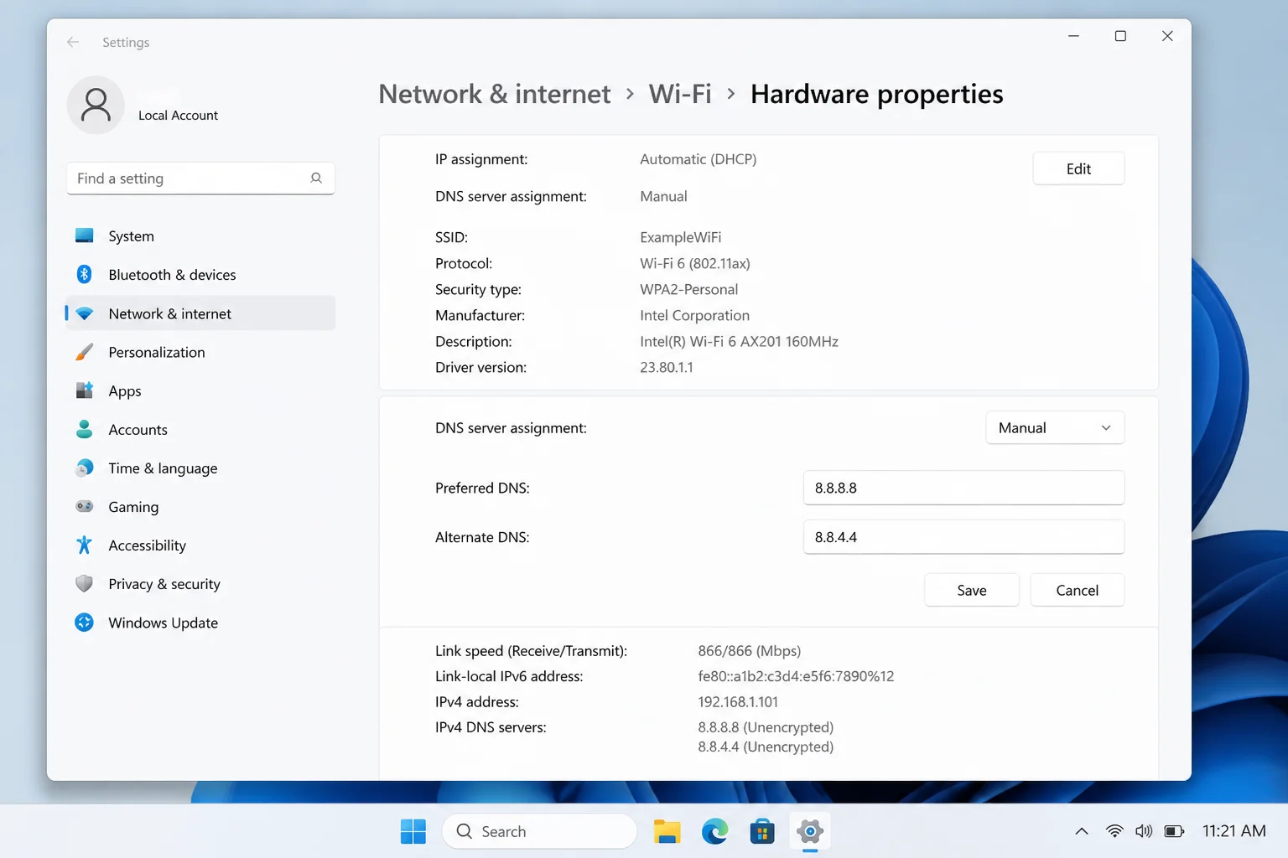Click the System monitor icon
This screenshot has height=858, width=1288.
[x=84, y=235]
